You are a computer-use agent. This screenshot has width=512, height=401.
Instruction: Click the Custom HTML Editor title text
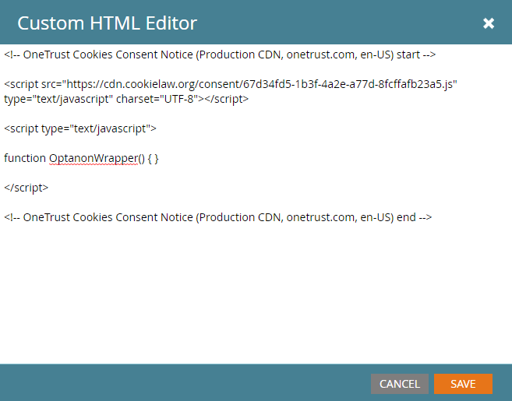point(107,23)
